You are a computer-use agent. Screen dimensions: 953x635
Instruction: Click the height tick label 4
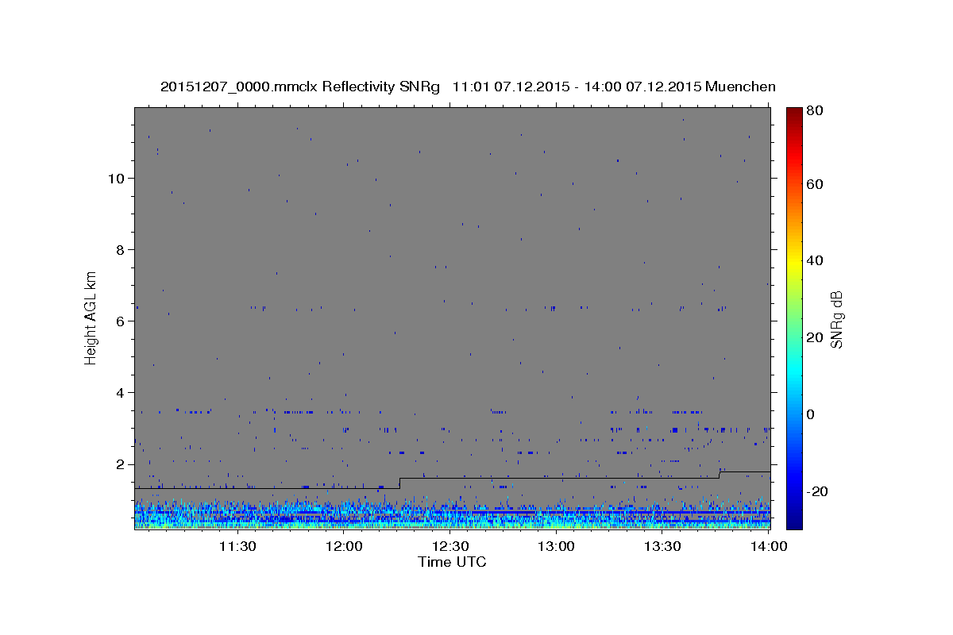coord(118,392)
